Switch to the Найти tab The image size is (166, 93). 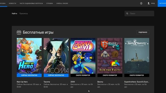15,13
